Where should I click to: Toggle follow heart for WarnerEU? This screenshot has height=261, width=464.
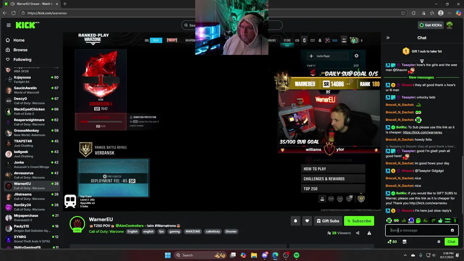coord(307,221)
